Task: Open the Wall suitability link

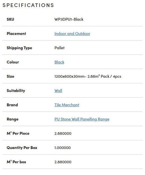Action: coord(58,91)
